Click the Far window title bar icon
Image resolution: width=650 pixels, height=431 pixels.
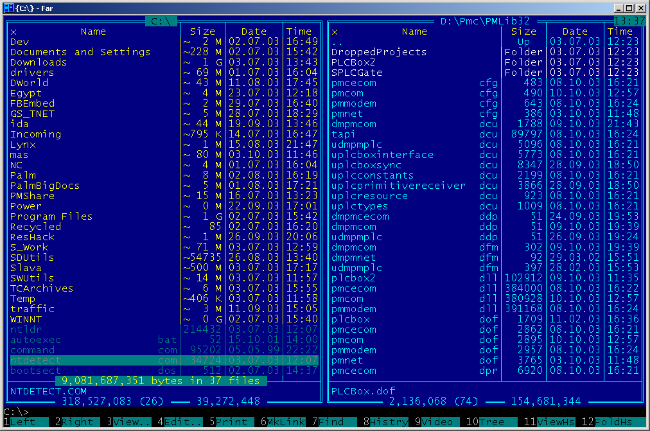pos(8,8)
